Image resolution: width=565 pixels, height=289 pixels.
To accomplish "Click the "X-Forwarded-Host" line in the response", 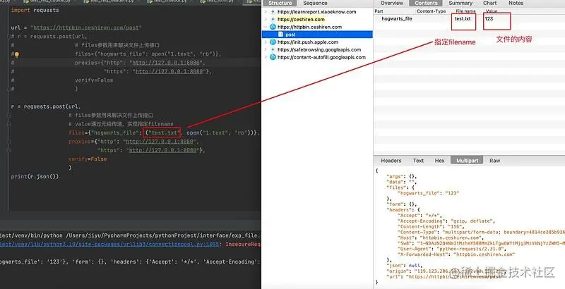I will click(457, 254).
